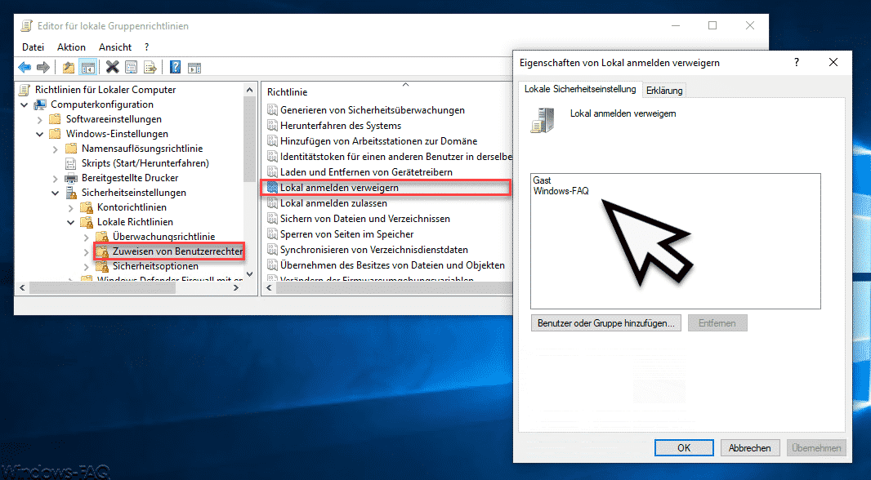
Task: Click the up-one-level folder toolbar icon
Action: coord(69,68)
